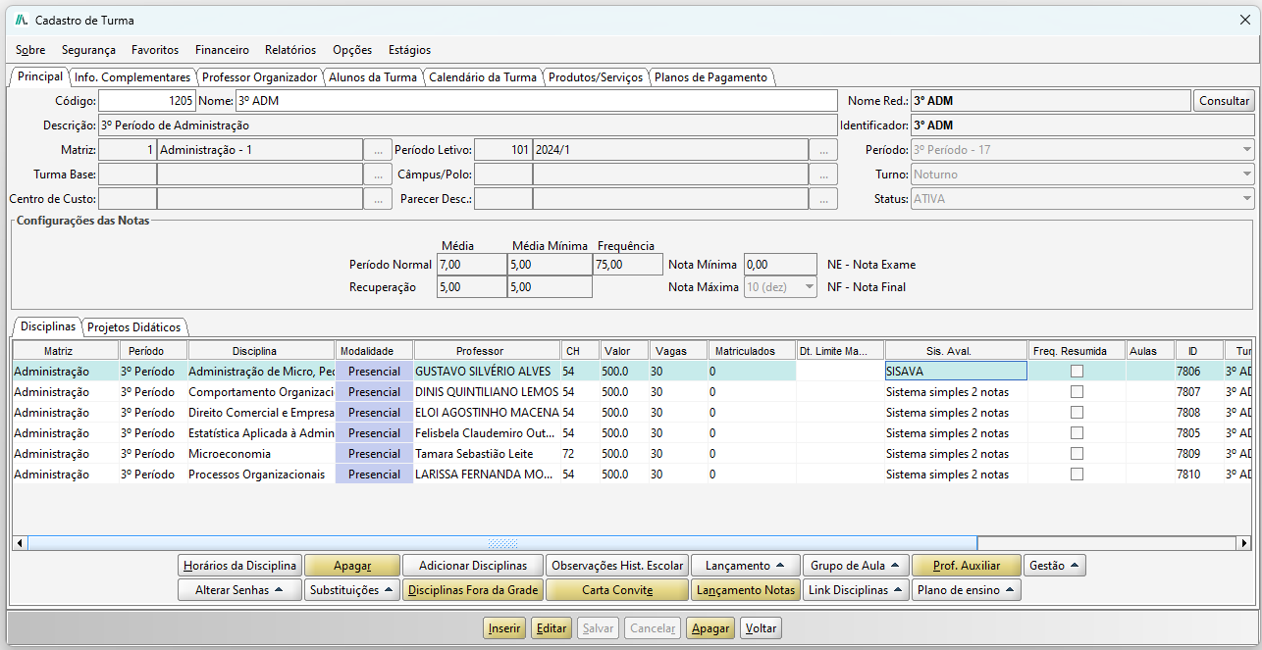Open the Financeiro menu

[222, 50]
